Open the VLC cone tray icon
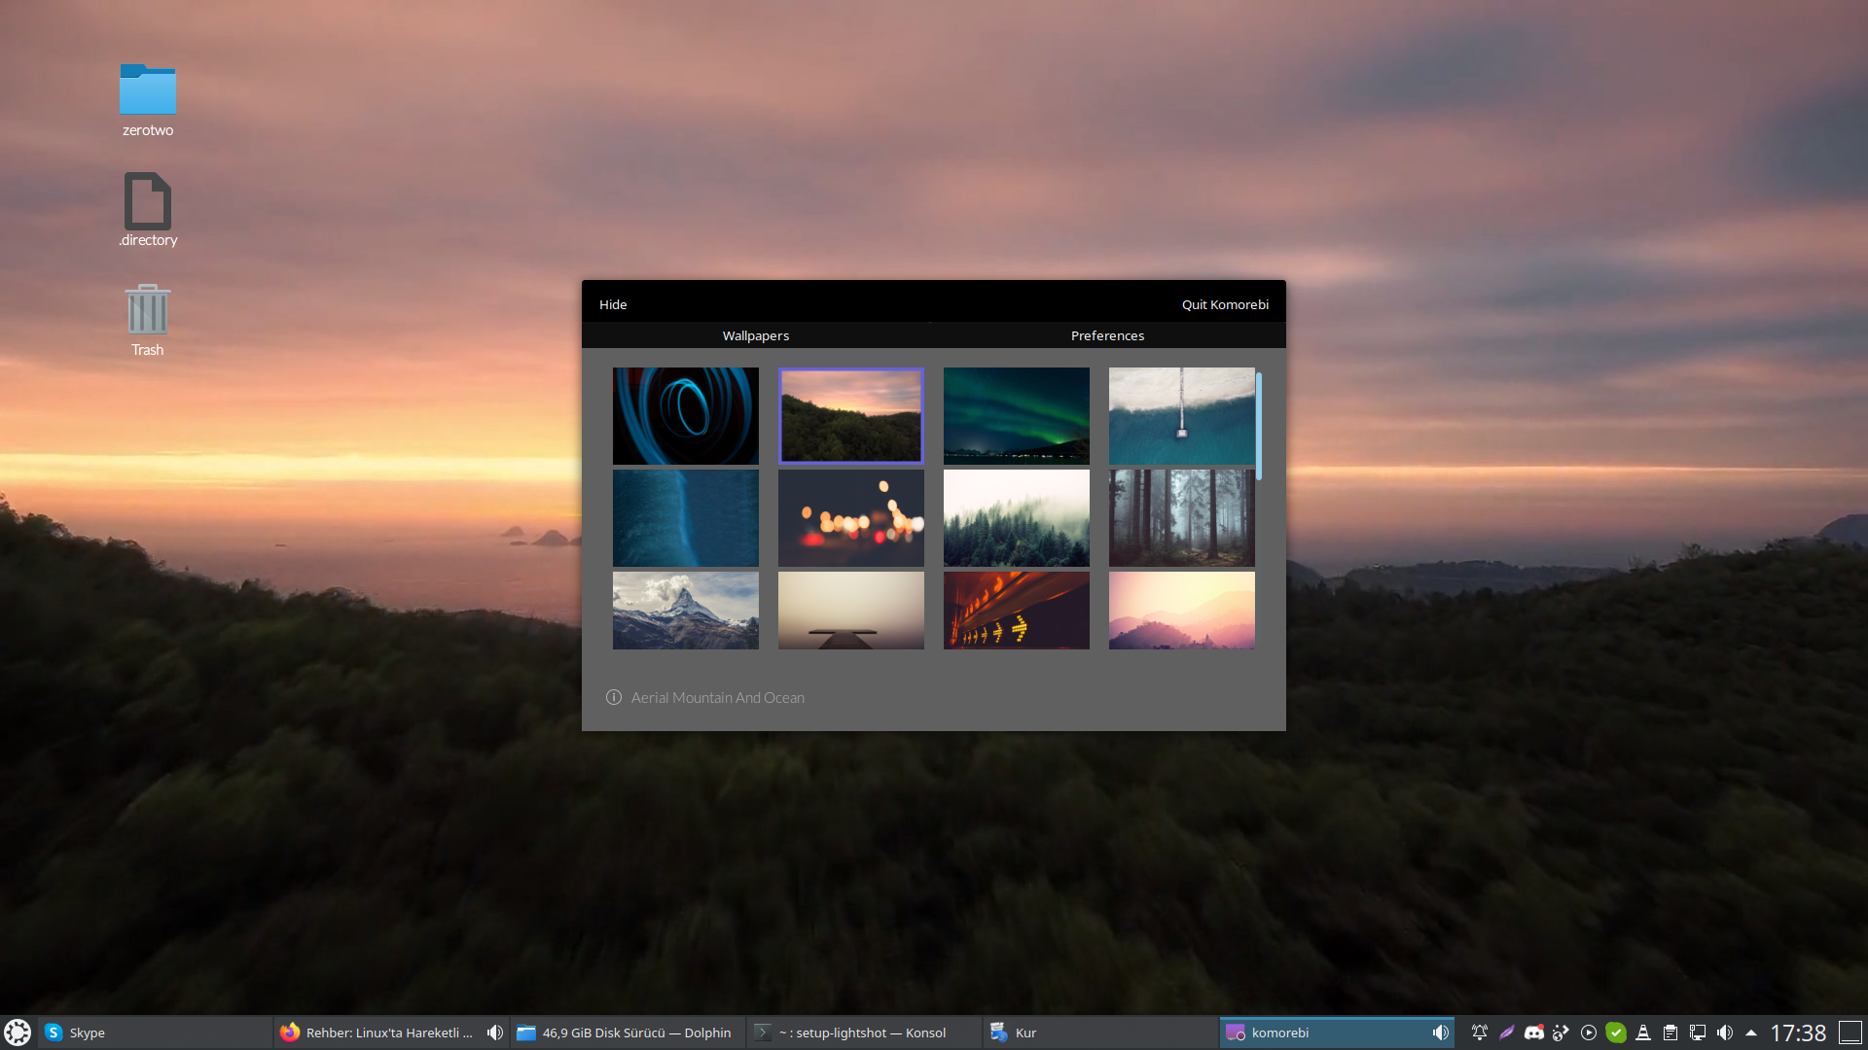Screen dimensions: 1868x1050 1643,1032
